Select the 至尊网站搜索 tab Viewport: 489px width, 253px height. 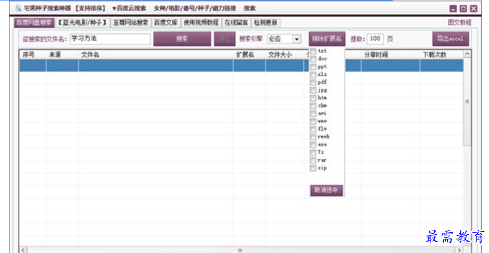click(131, 23)
